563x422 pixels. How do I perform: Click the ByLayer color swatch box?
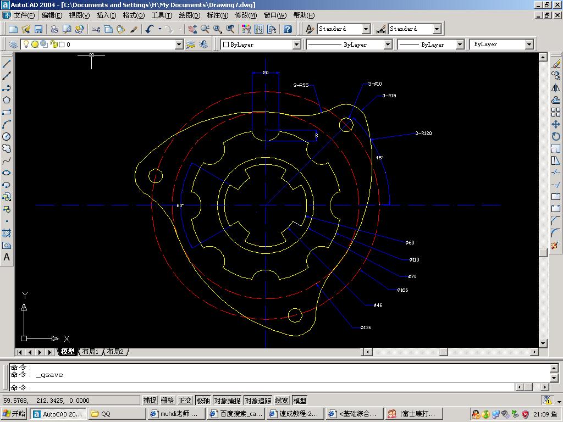coord(226,45)
